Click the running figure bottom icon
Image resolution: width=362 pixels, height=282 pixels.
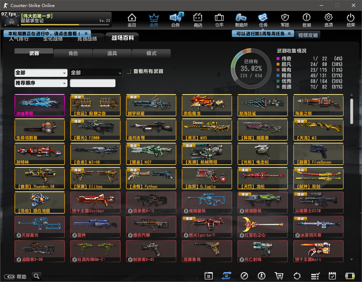[x=261, y=276]
